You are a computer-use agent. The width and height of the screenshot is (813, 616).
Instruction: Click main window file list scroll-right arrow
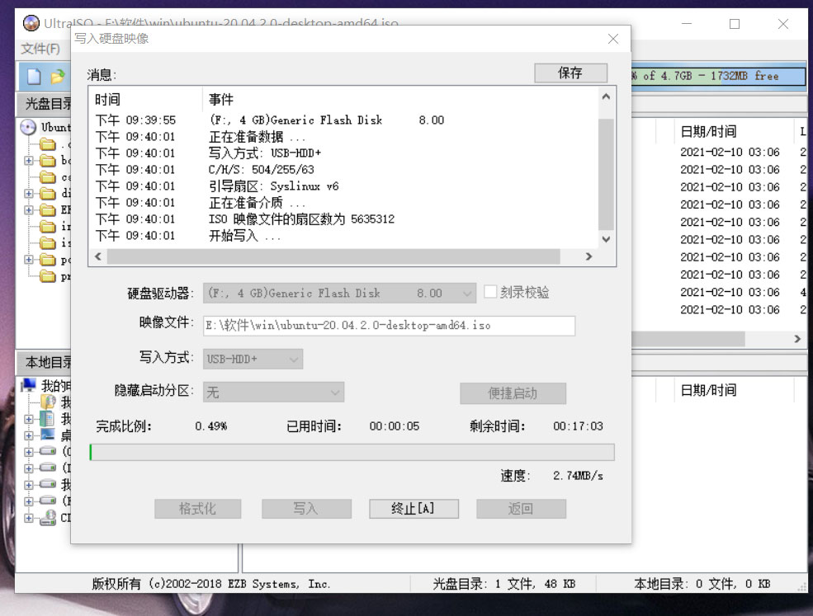click(x=797, y=339)
